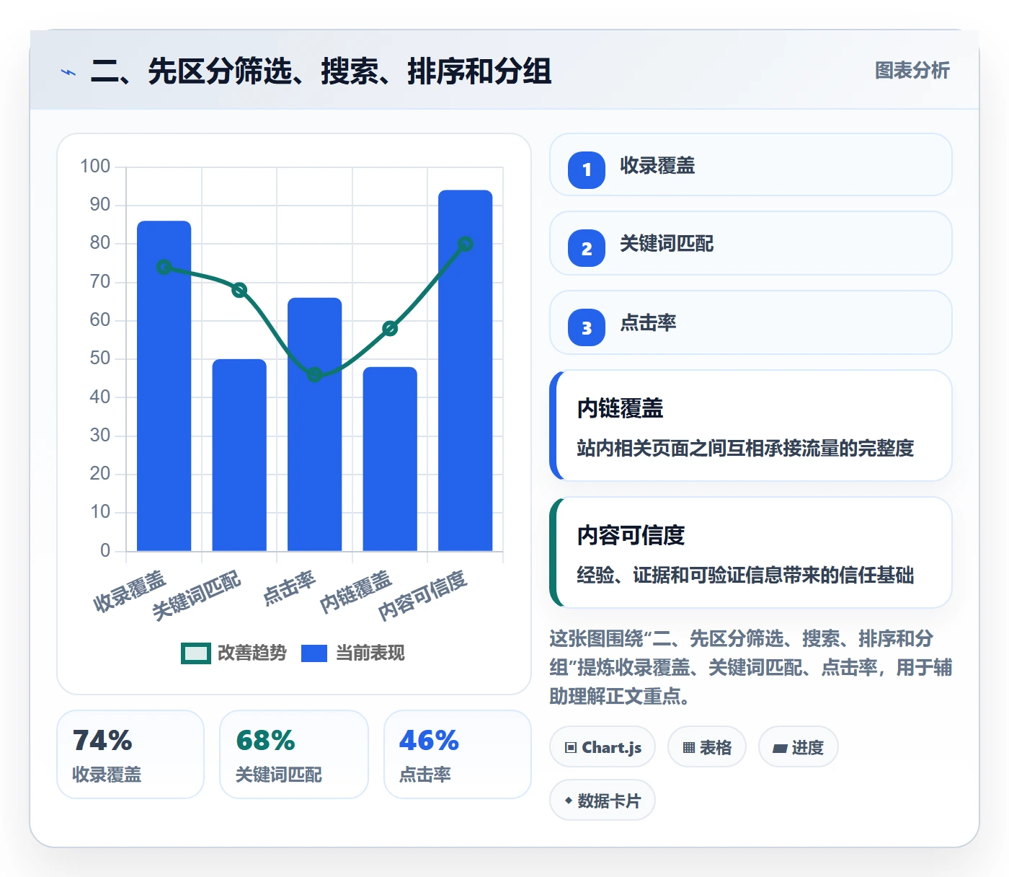The width and height of the screenshot is (1009, 877).
Task: Click the heading 二、先区分筛选、搜索、排序和分组
Action: pyautogui.click(x=321, y=71)
